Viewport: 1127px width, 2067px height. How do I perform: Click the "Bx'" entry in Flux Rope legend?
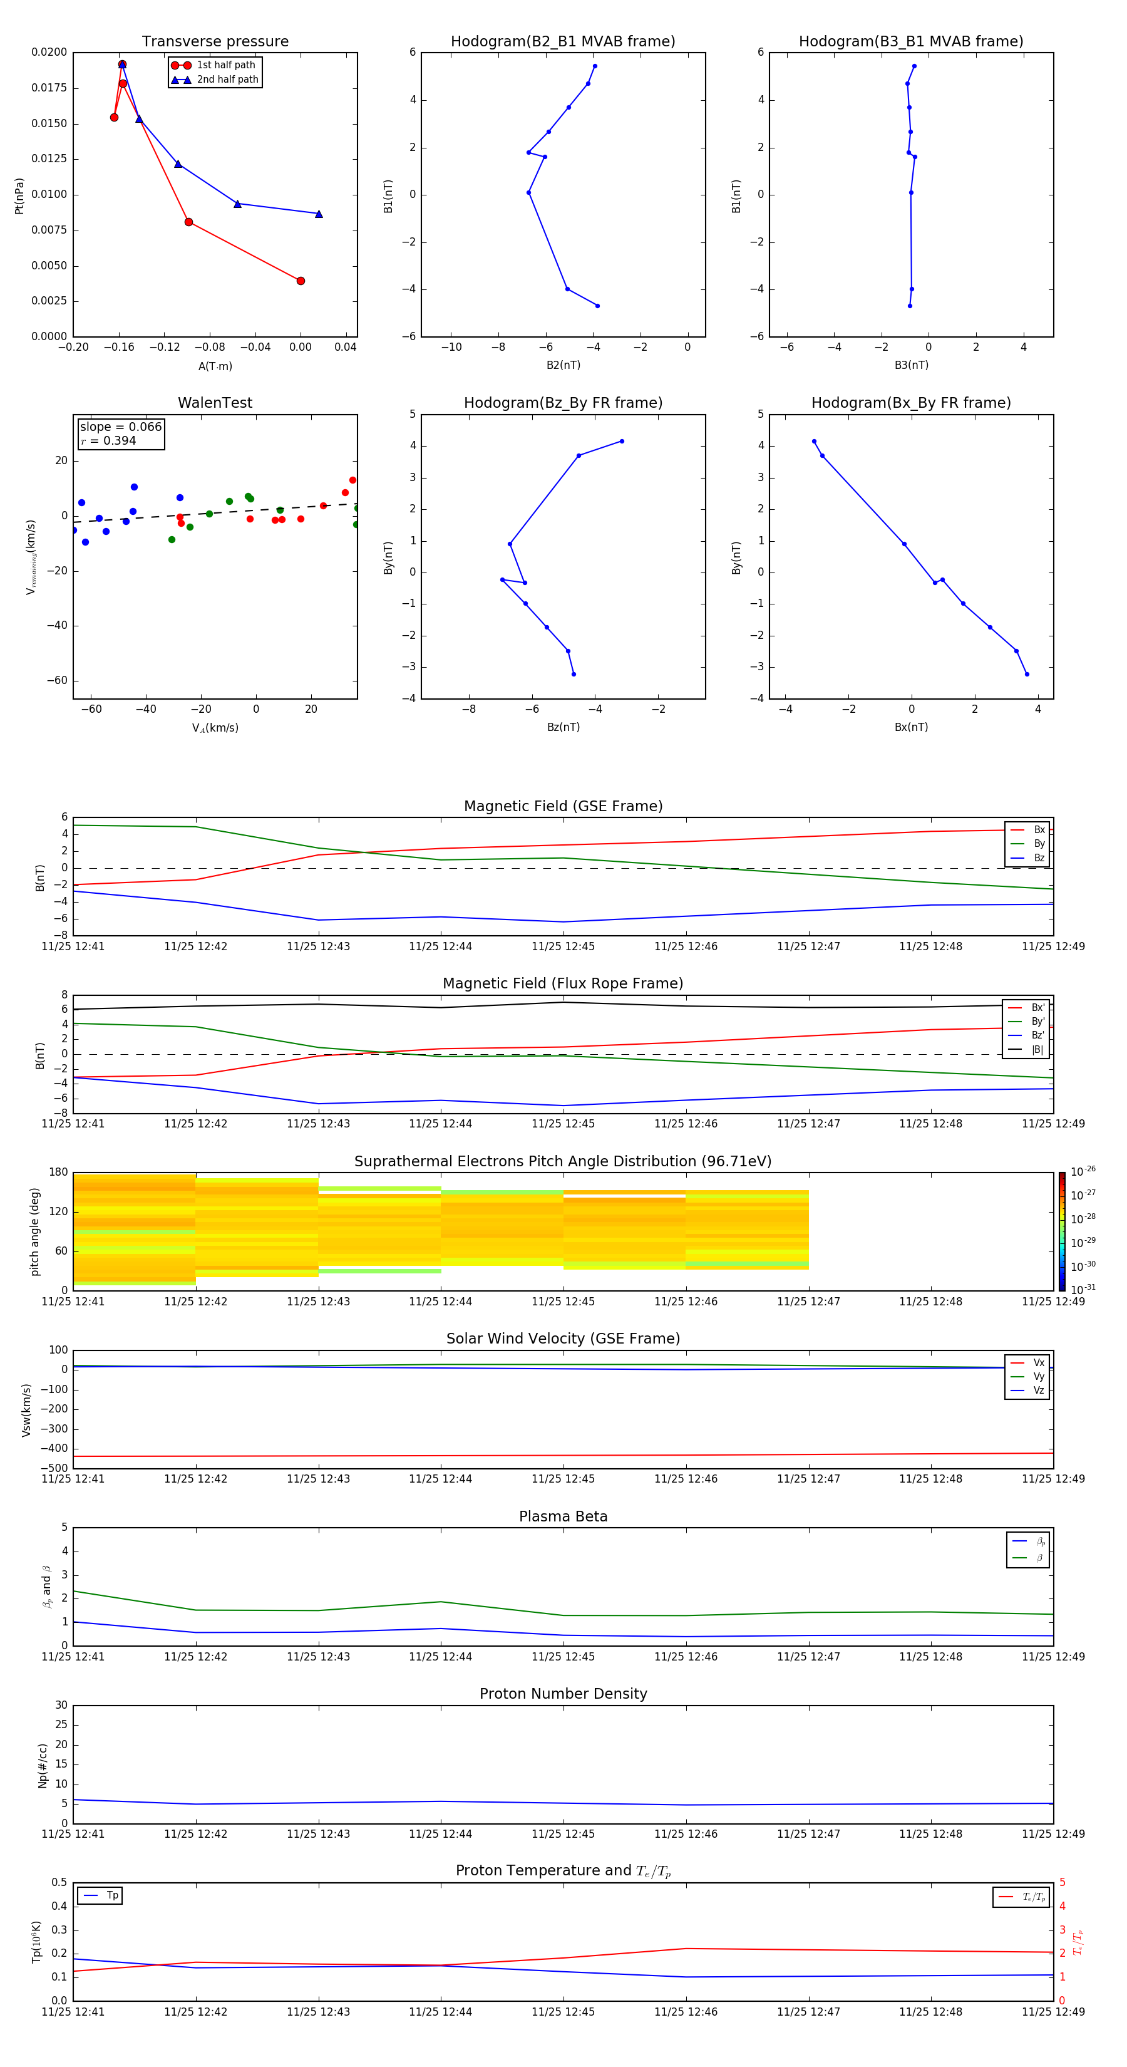coord(1026,1008)
